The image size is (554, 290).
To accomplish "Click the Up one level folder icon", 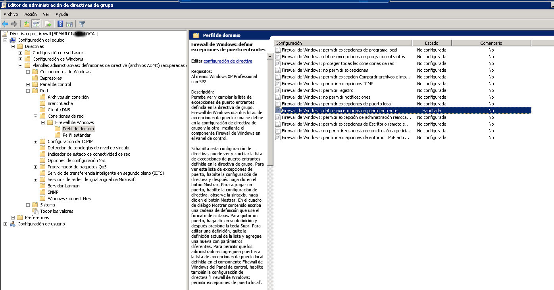I will tap(27, 24).
